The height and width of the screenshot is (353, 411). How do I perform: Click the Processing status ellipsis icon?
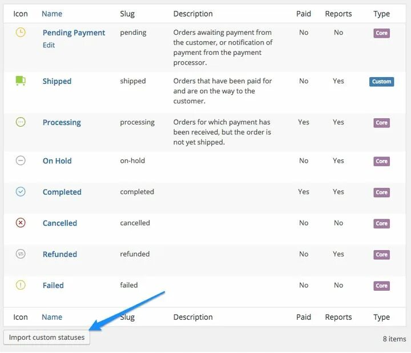pos(21,122)
